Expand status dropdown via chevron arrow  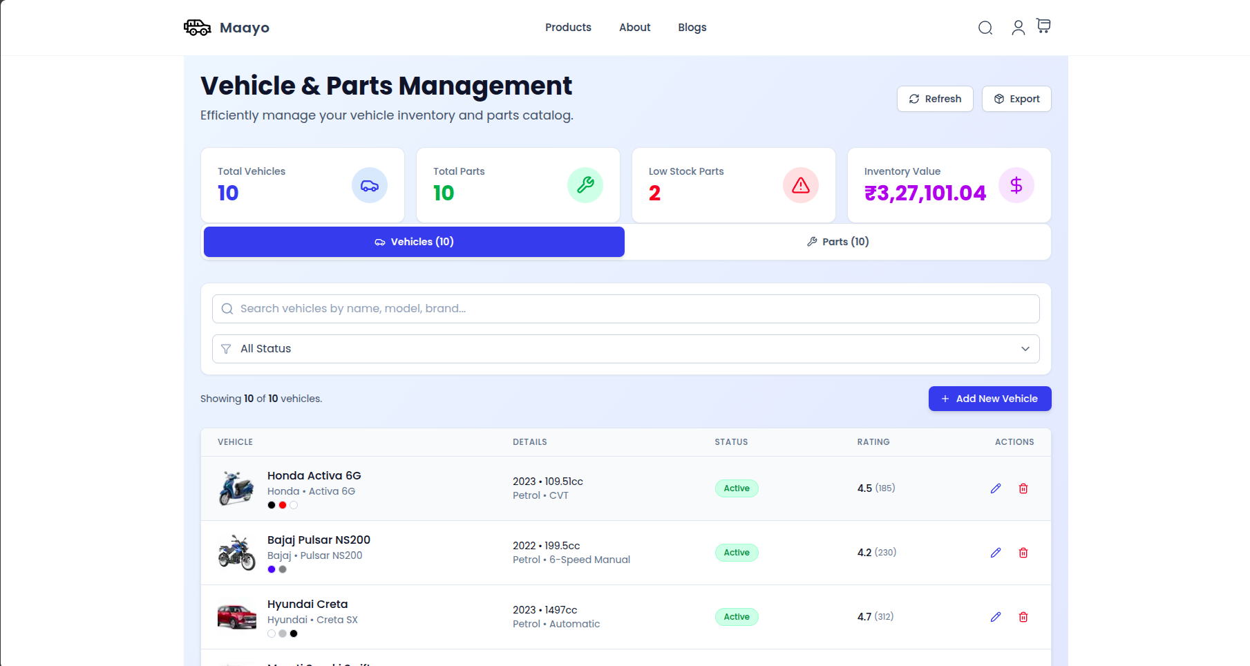coord(1025,349)
